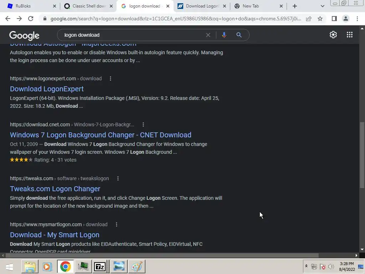This screenshot has width=365, height=274.
Task: Open the Windows Start button
Action: (x=9, y=267)
